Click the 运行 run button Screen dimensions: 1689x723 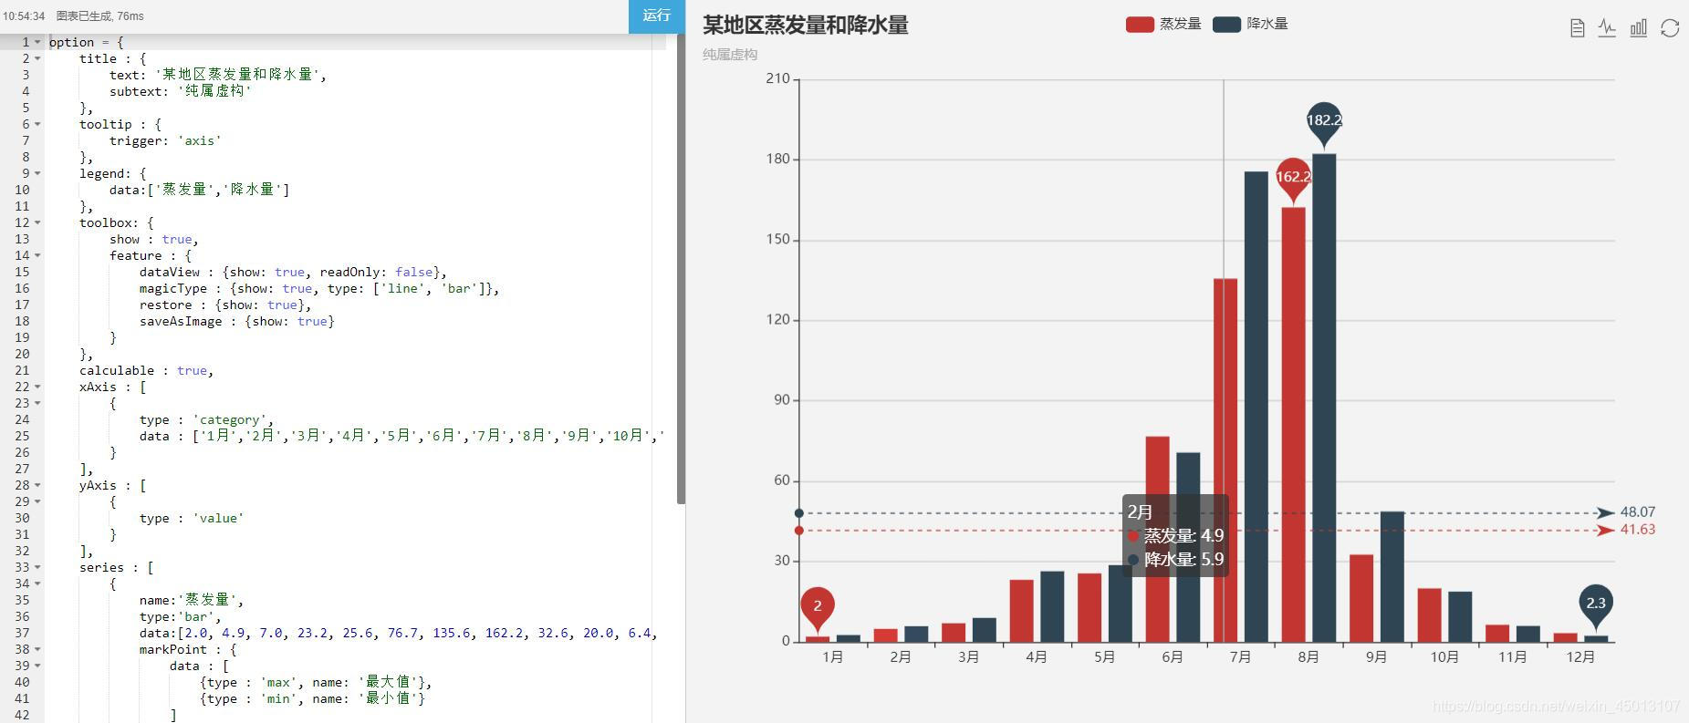(x=656, y=15)
